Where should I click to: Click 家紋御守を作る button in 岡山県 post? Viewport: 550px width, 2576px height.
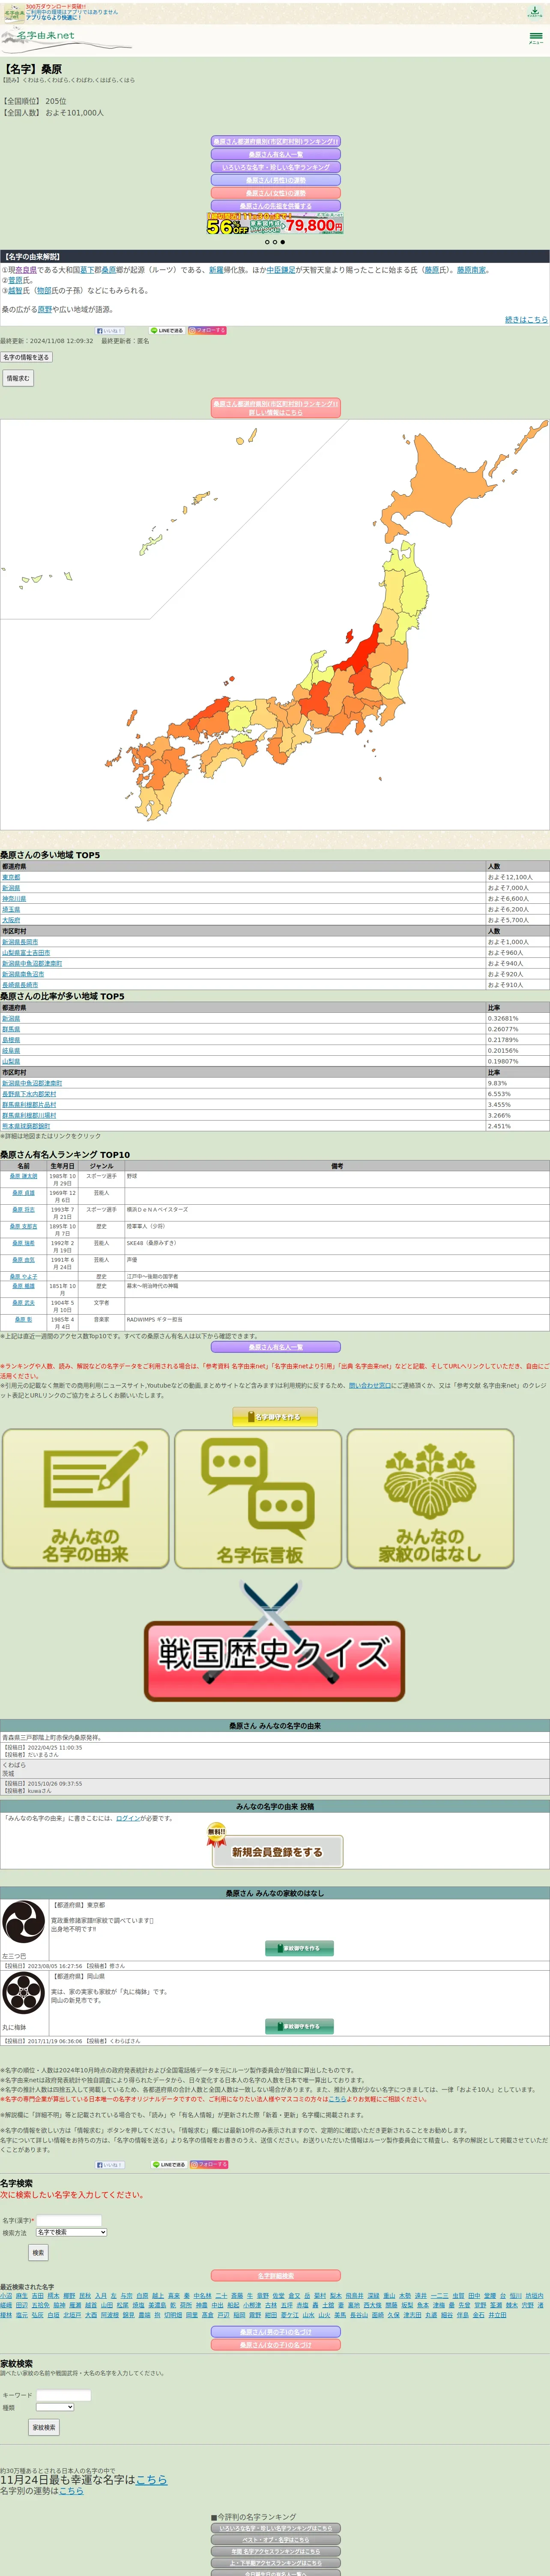click(299, 2026)
